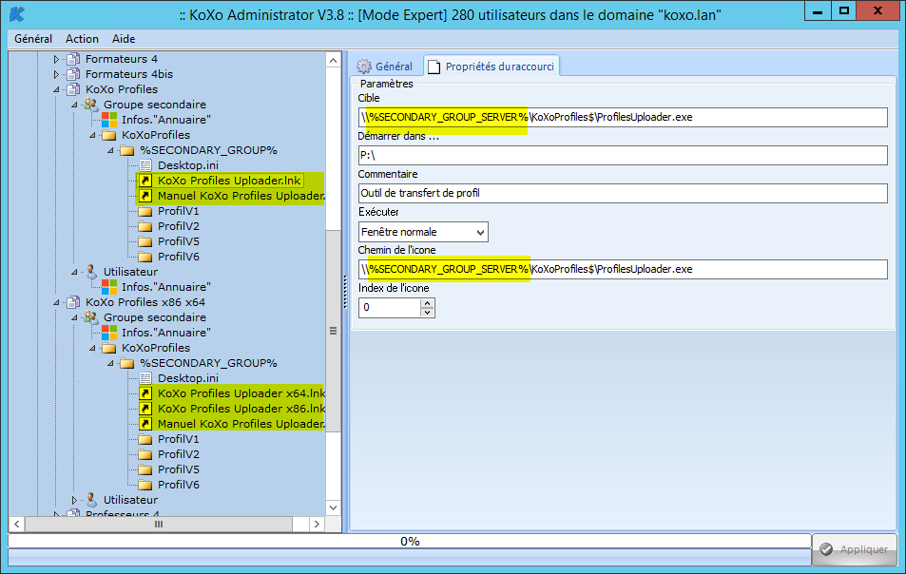This screenshot has width=906, height=574.
Task: Click shortcut icon of KoXo Profiles Uploader x64.lnk
Action: tap(145, 393)
